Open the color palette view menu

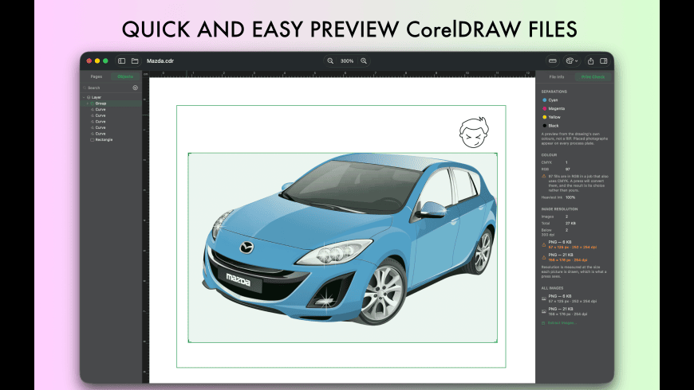[571, 61]
